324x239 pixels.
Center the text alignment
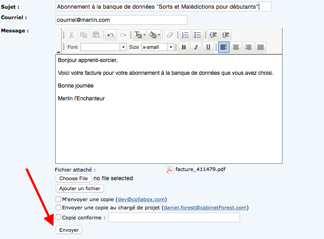coord(236,47)
